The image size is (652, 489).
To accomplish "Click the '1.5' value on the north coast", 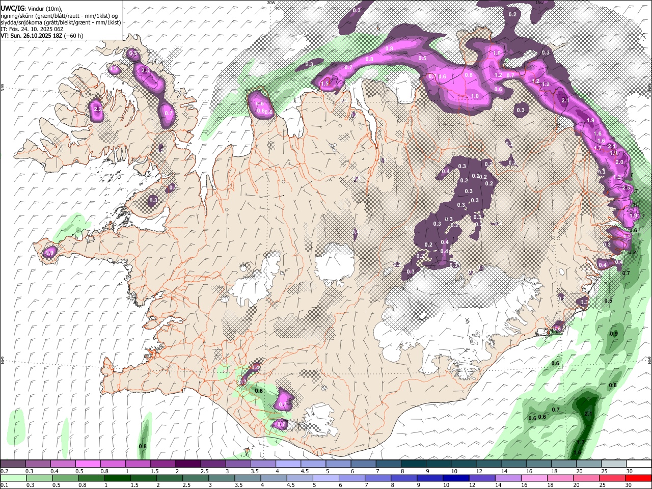I will 324,84.
